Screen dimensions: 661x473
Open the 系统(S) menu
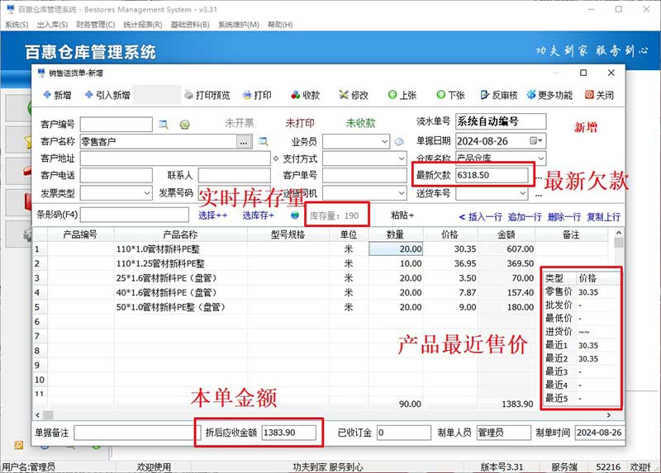pyautogui.click(x=17, y=25)
